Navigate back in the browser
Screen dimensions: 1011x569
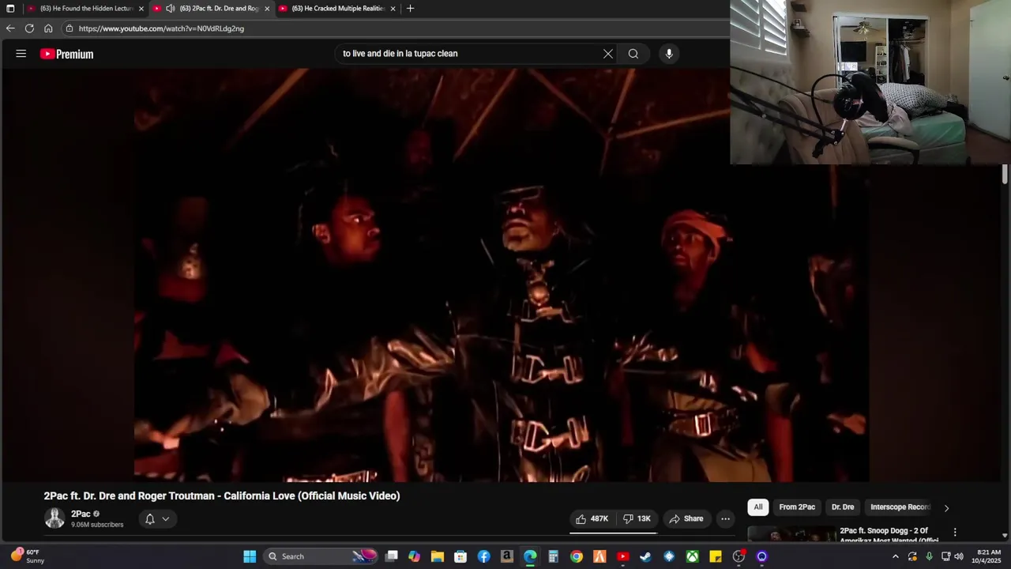pos(10,28)
